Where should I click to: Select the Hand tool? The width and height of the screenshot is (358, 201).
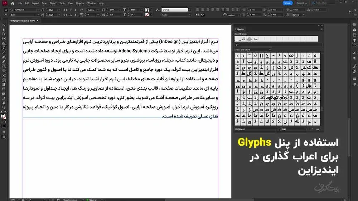point(4,103)
